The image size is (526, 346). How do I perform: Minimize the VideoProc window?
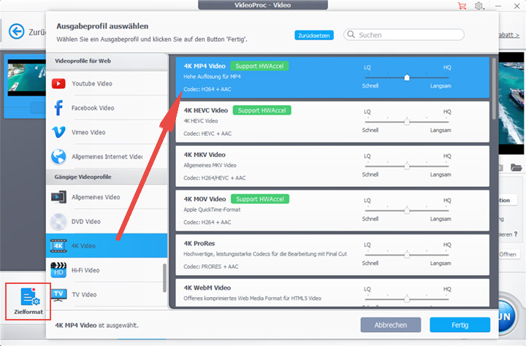click(498, 6)
